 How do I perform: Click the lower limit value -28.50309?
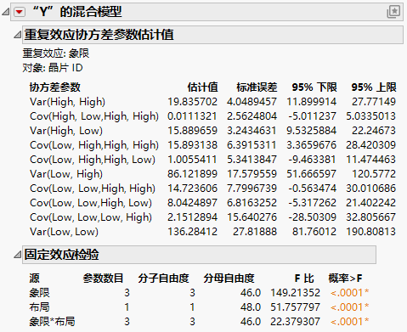(x=313, y=217)
